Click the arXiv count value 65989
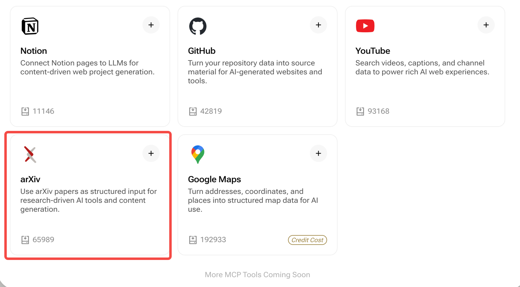 pyautogui.click(x=43, y=240)
